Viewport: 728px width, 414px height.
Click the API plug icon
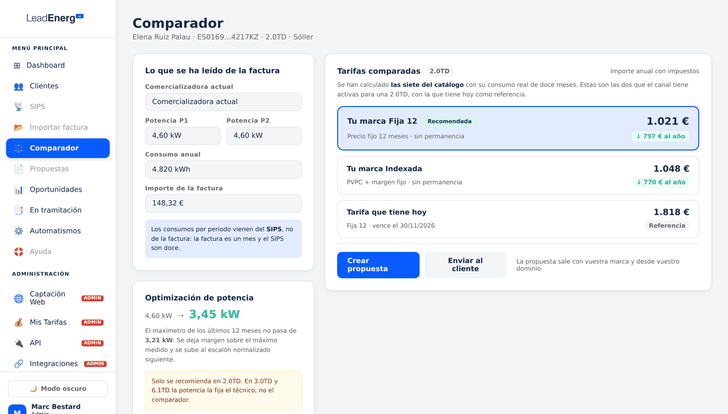(x=19, y=343)
